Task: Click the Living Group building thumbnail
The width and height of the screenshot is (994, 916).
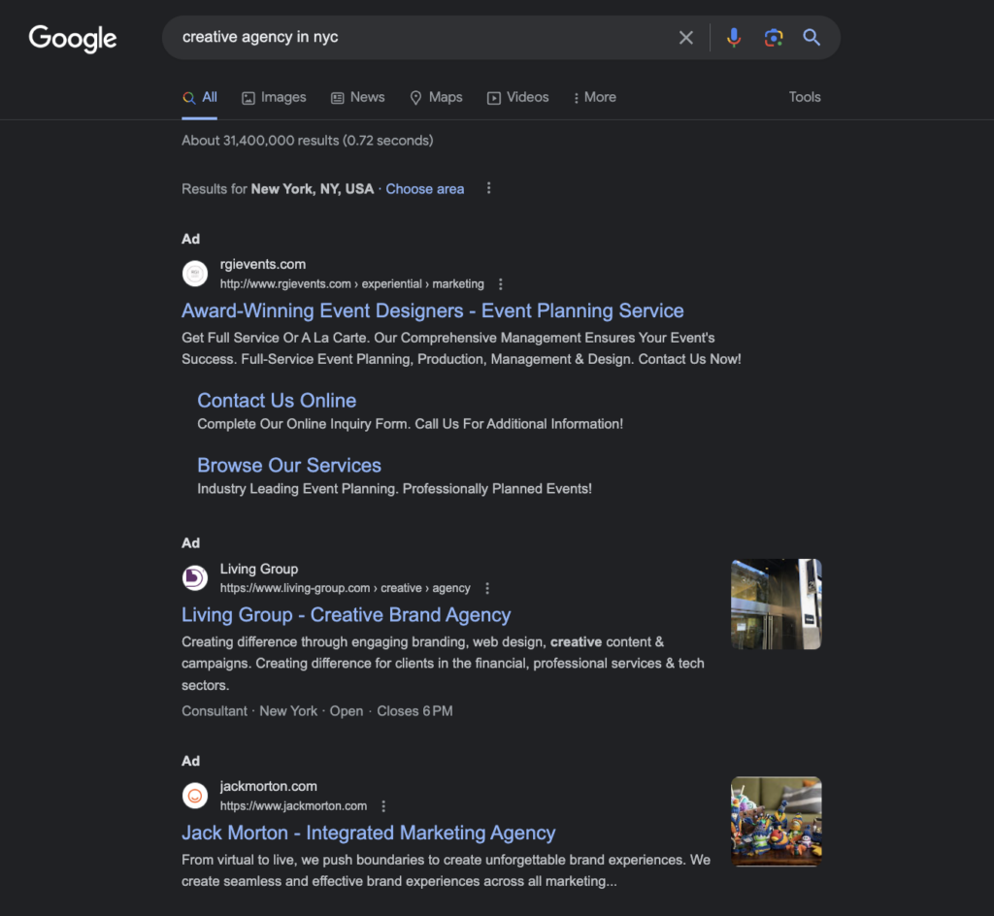Action: (x=776, y=604)
